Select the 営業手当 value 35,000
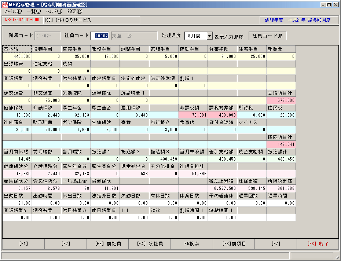Viewport: 341px width, 261px height. 76,56
